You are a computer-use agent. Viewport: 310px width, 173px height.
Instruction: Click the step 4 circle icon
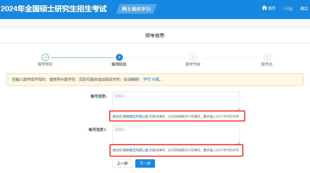click(x=267, y=57)
